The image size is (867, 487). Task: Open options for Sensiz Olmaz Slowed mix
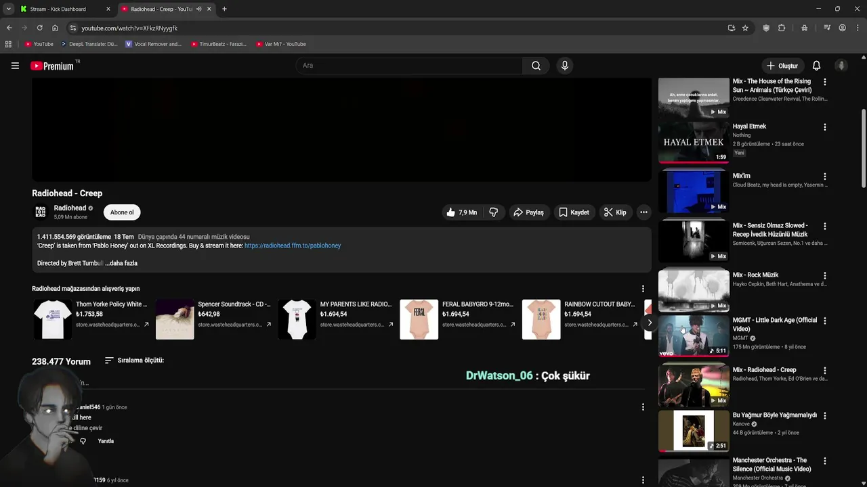pos(824,226)
